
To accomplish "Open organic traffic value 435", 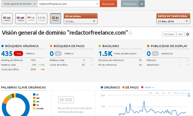I will (x=7, y=54).
